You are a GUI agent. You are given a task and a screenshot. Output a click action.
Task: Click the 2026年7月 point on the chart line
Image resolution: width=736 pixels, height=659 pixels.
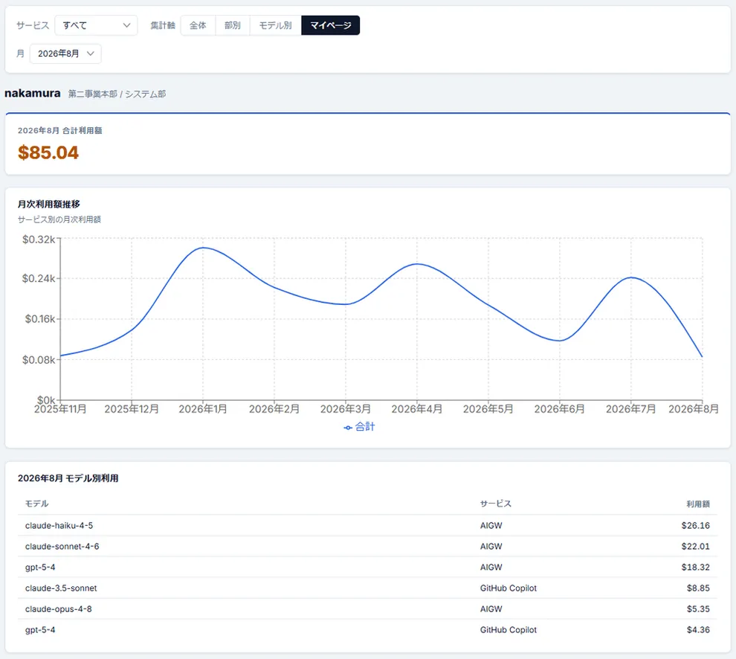(x=631, y=277)
